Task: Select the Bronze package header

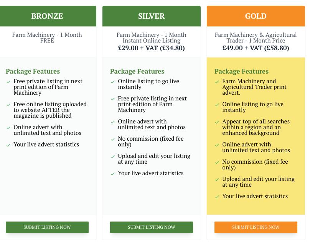Action: coord(47,16)
